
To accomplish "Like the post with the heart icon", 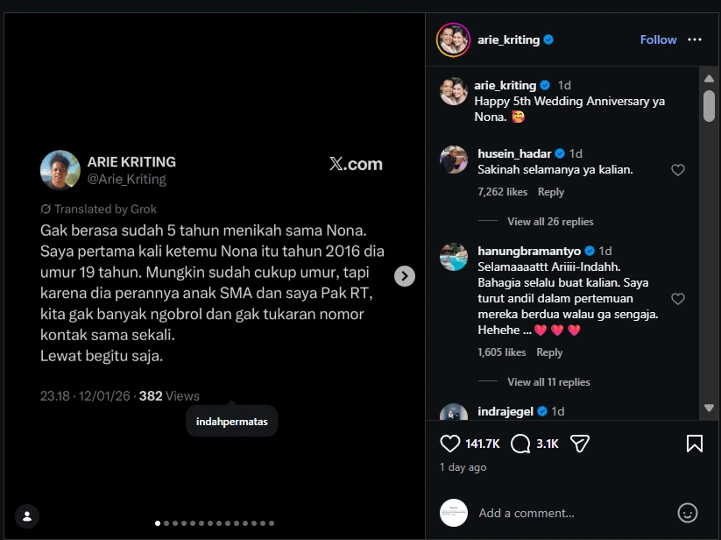I will click(x=449, y=444).
